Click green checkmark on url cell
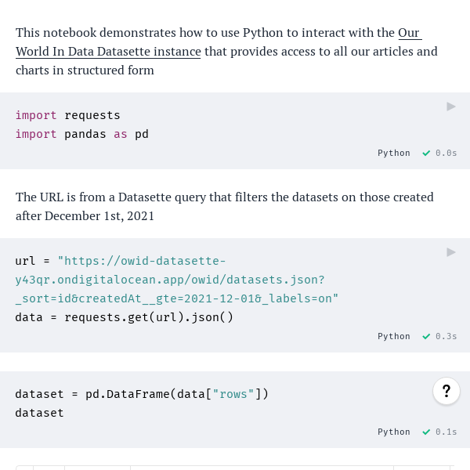470x470 pixels. (426, 337)
